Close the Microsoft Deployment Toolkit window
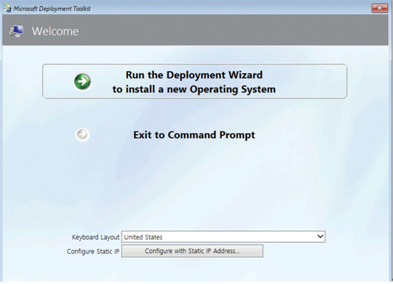Image resolution: width=393 pixels, height=284 pixels. 379,8
